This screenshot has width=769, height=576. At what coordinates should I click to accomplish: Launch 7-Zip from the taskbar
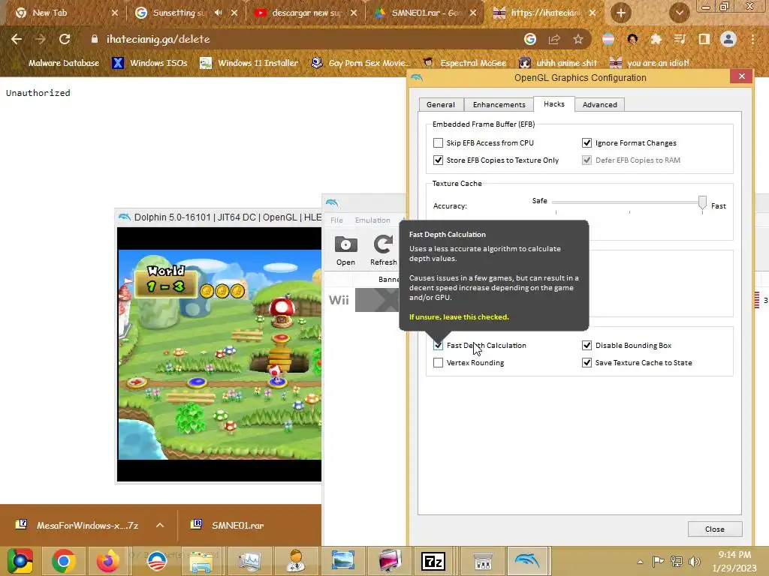tap(433, 560)
